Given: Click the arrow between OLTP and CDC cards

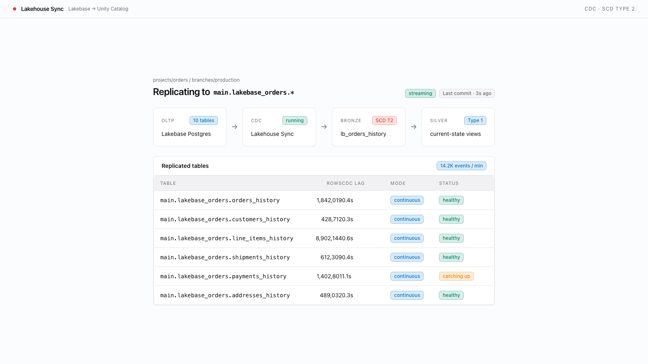Looking at the screenshot, I should tap(234, 127).
